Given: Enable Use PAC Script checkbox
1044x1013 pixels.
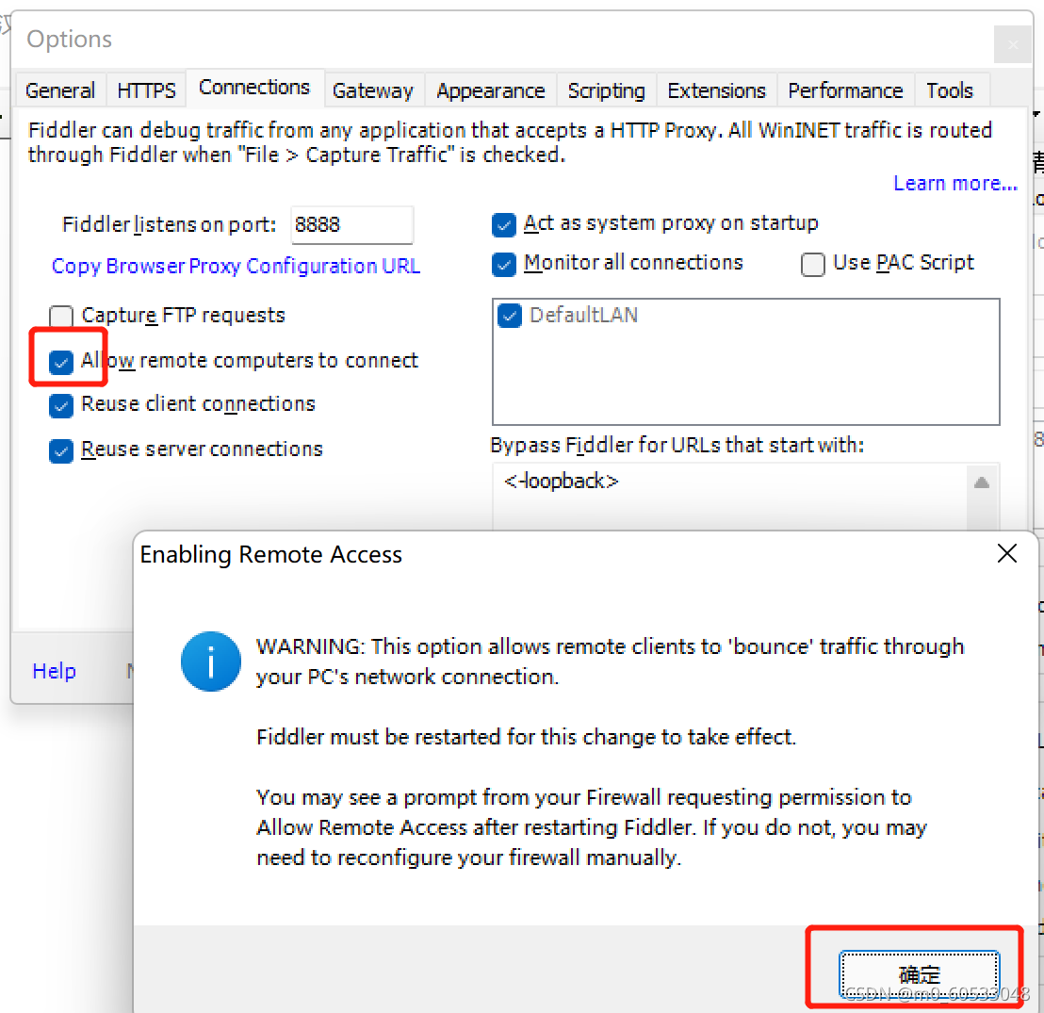Looking at the screenshot, I should coord(813,265).
